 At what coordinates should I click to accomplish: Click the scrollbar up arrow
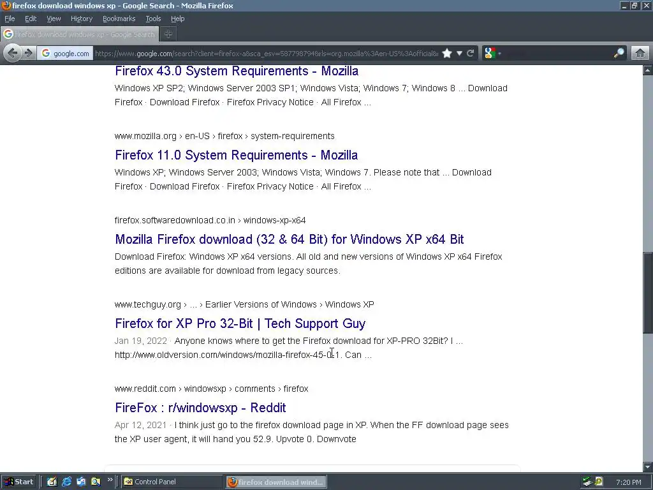point(648,70)
